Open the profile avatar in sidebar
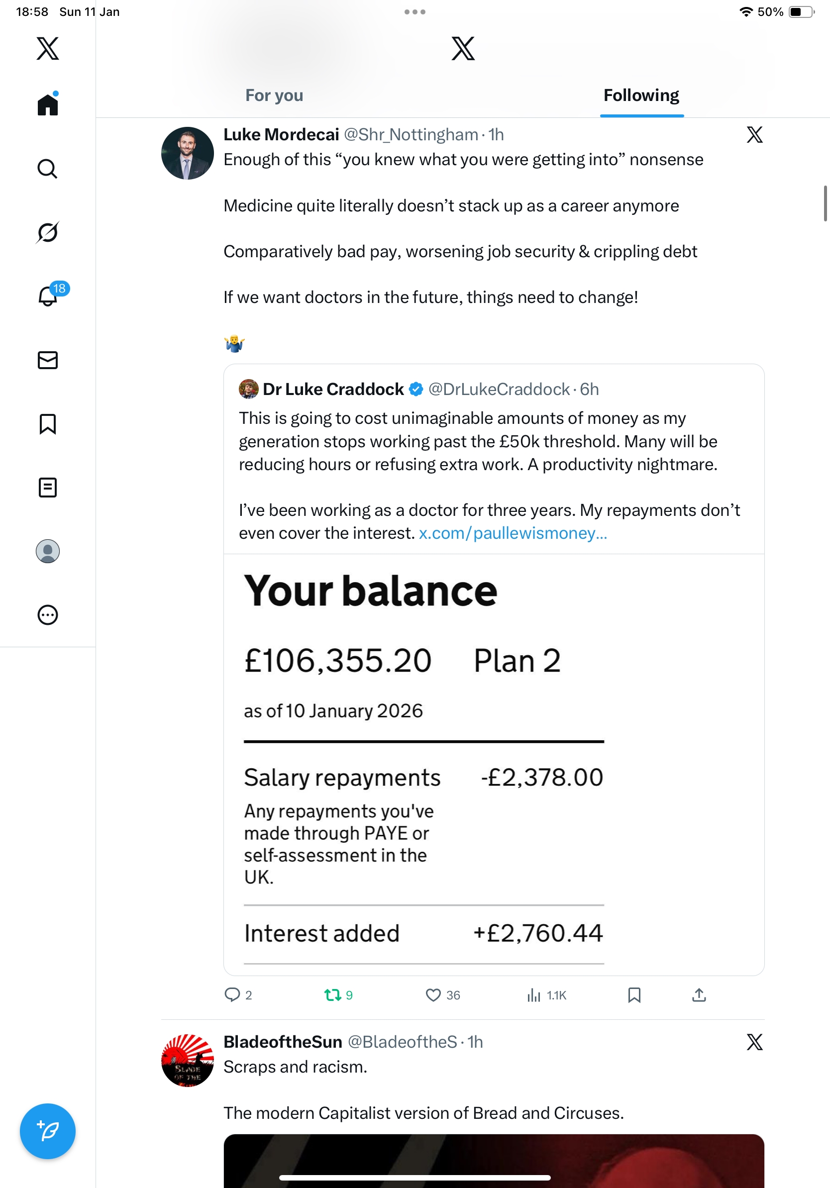 [48, 551]
